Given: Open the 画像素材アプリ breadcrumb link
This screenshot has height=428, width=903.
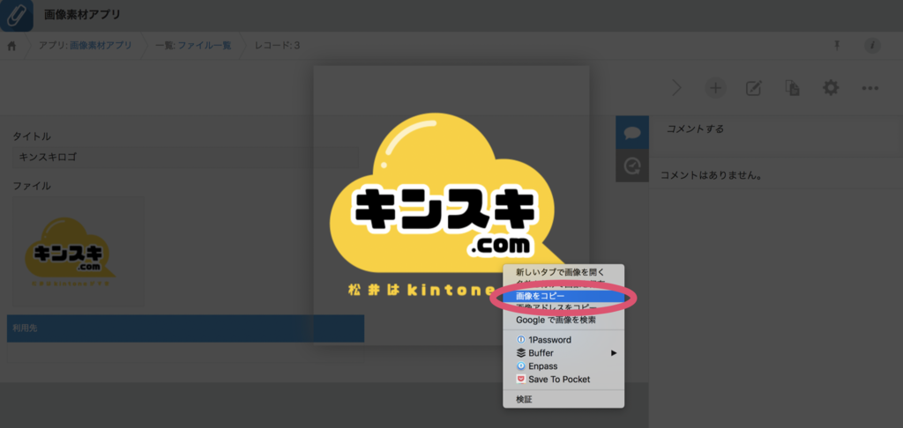Looking at the screenshot, I should pos(101,46).
